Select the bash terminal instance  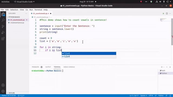(x=163, y=71)
